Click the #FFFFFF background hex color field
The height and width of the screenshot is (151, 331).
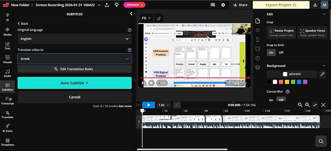pyautogui.click(x=292, y=74)
